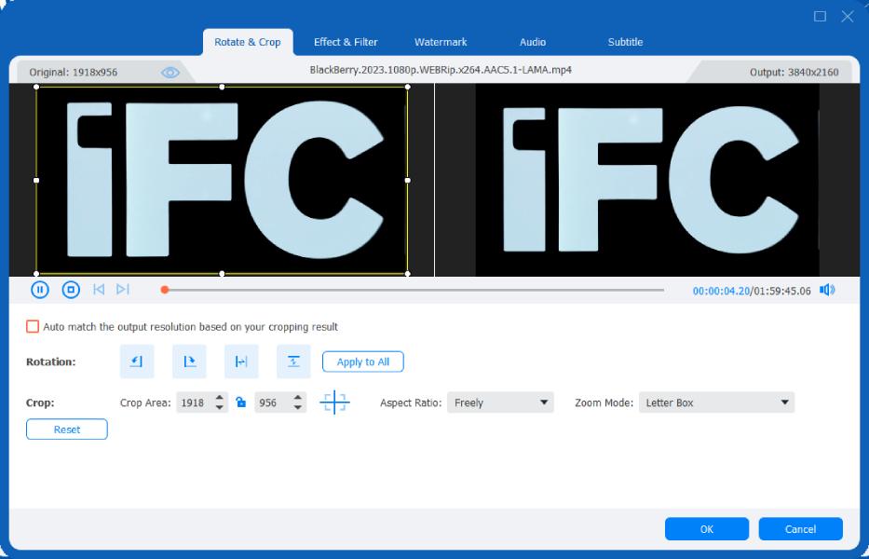The height and width of the screenshot is (559, 869).
Task: Click the output preview video thumbnail
Action: tap(647, 180)
